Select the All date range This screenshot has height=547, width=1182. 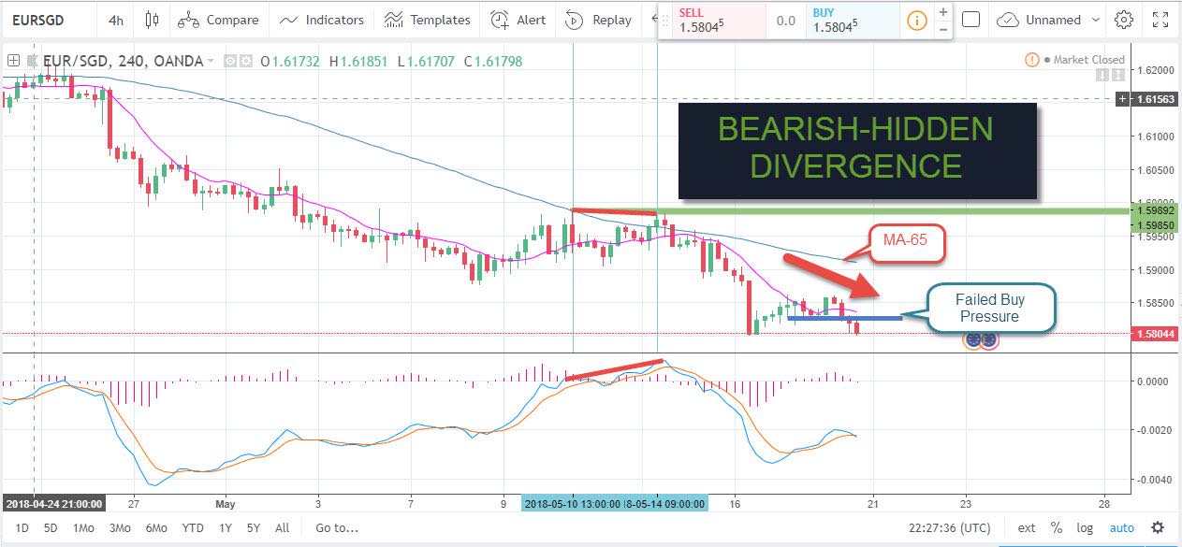pyautogui.click(x=282, y=527)
